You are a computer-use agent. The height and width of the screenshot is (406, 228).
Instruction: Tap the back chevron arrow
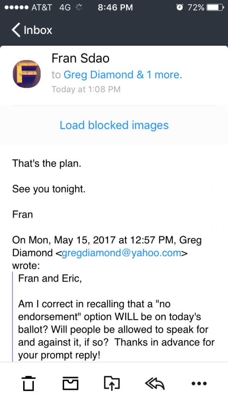point(16,30)
